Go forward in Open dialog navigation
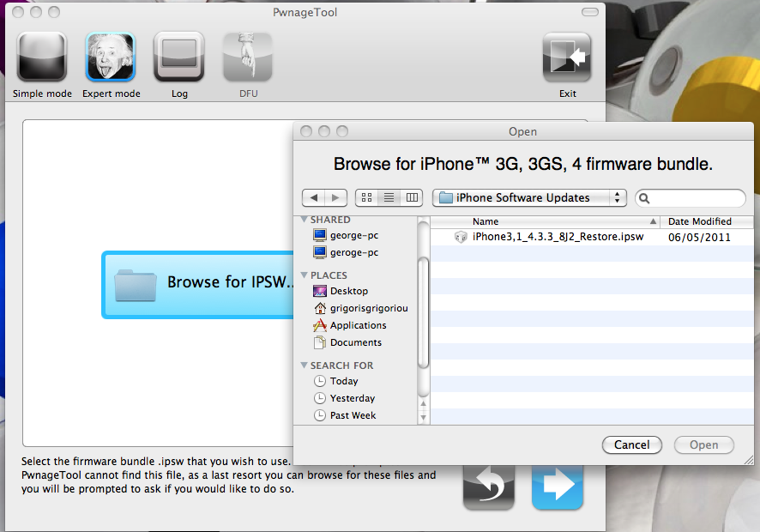Image resolution: width=760 pixels, height=532 pixels. 336,198
